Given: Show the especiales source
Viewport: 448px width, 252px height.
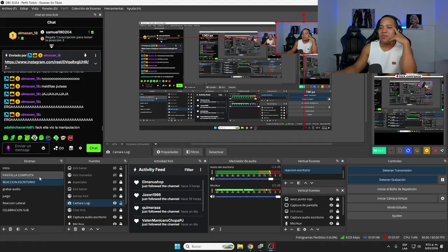Looking at the screenshot, I should (x=114, y=182).
